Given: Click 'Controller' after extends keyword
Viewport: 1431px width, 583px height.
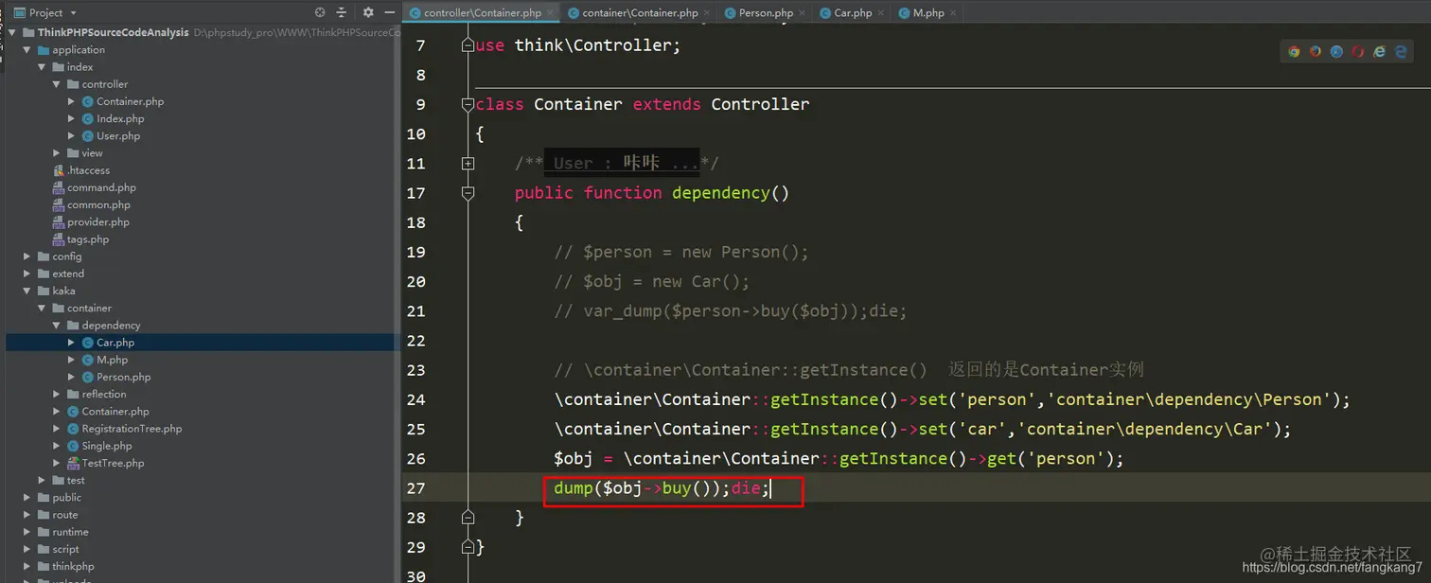Looking at the screenshot, I should pyautogui.click(x=760, y=104).
